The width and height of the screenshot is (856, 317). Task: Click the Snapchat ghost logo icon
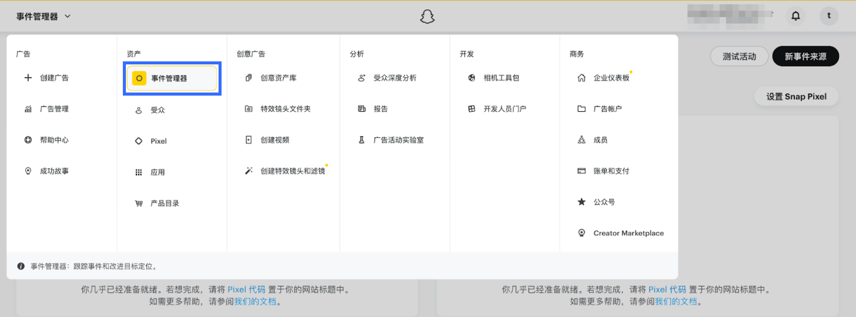[427, 17]
